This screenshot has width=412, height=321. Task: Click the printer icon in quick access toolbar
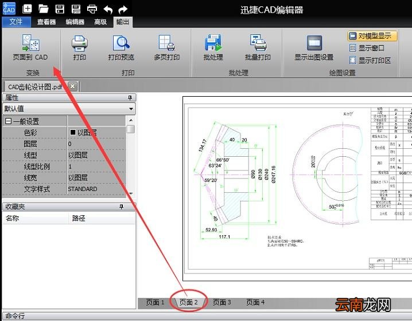(x=92, y=9)
